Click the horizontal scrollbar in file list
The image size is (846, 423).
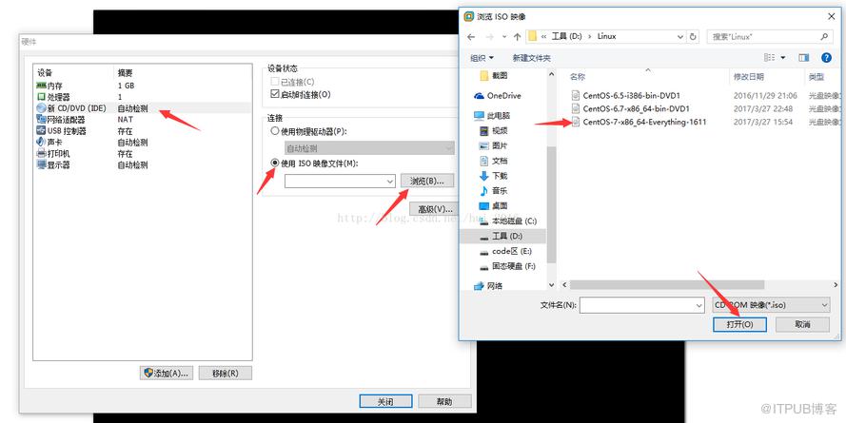click(x=666, y=284)
